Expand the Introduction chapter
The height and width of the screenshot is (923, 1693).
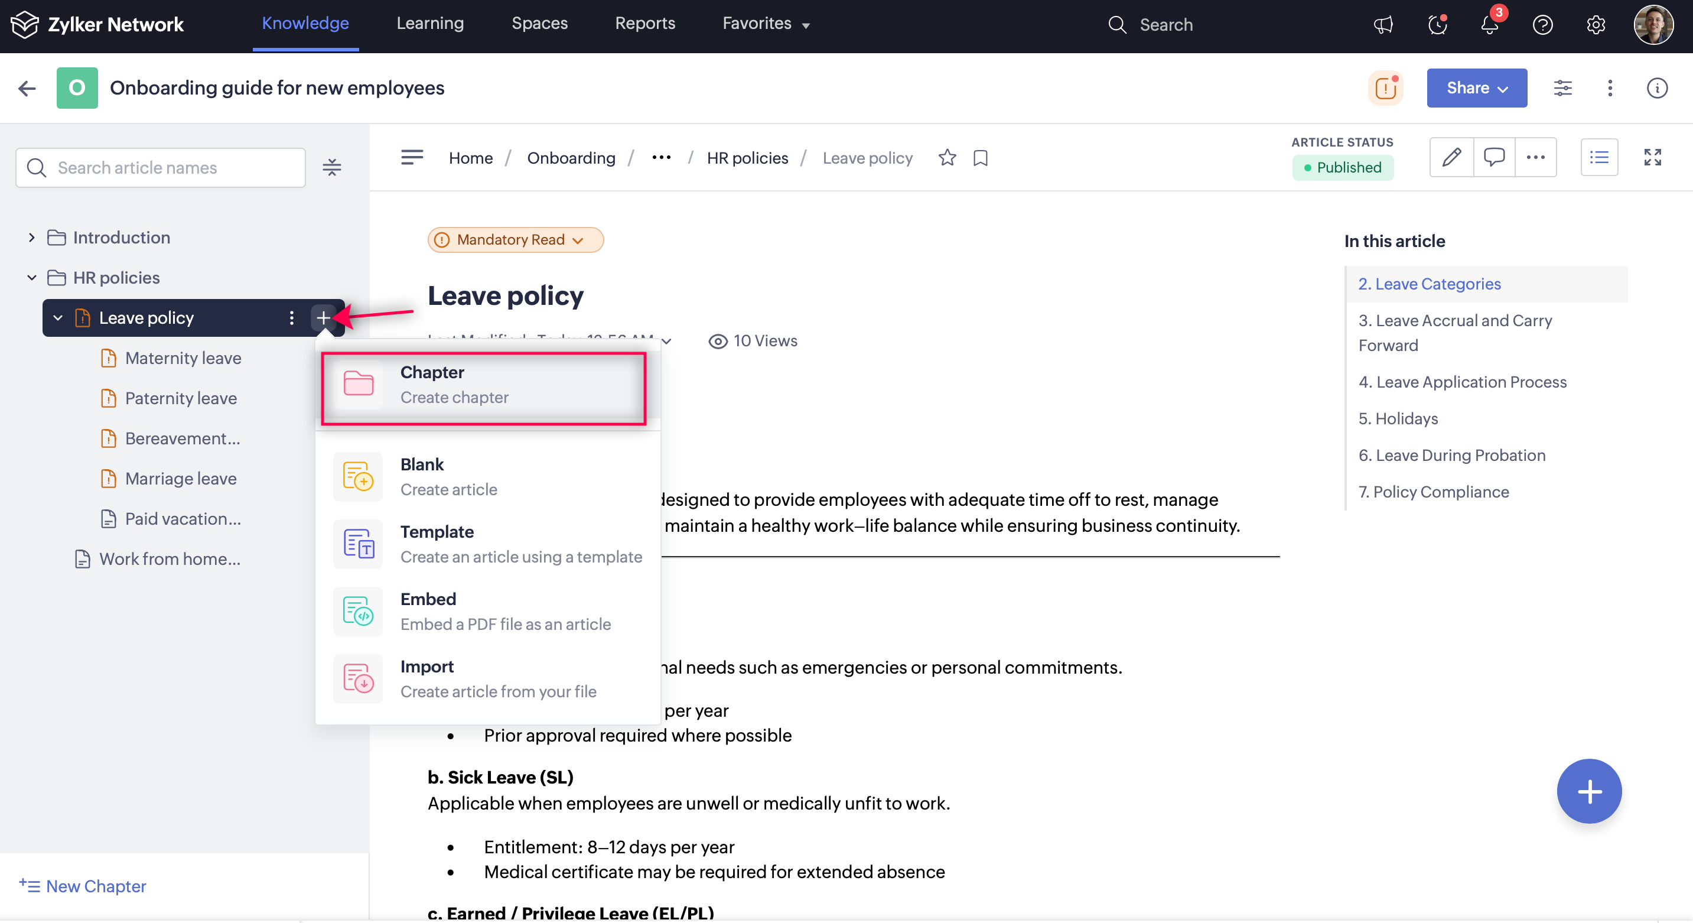pos(31,238)
